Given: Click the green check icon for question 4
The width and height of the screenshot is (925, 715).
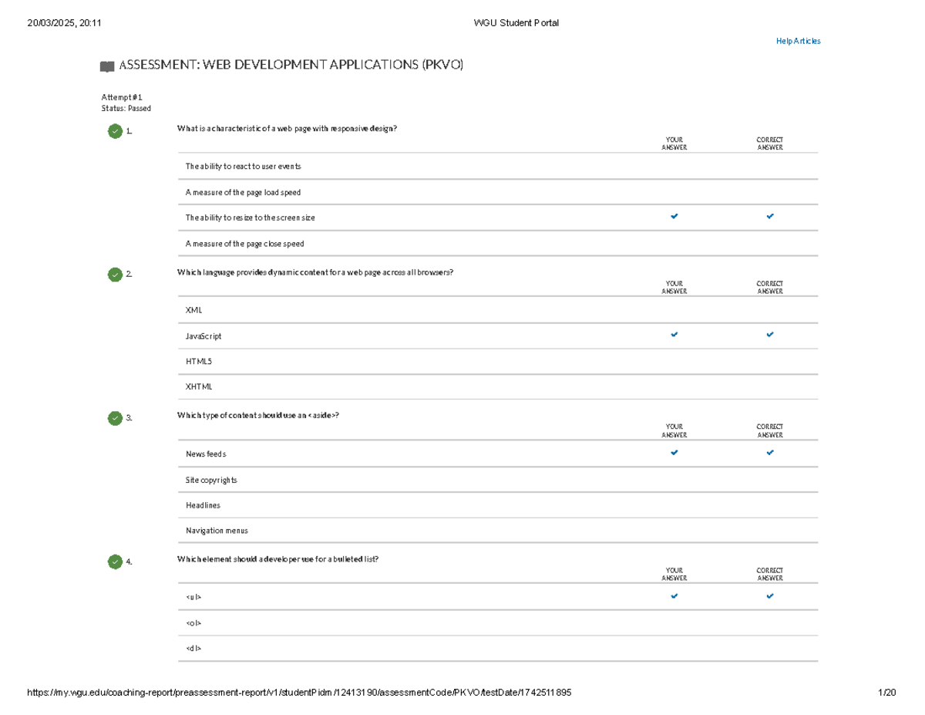Looking at the screenshot, I should [115, 562].
